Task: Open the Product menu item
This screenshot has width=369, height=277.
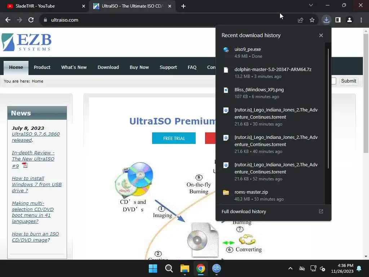Action: pyautogui.click(x=42, y=67)
